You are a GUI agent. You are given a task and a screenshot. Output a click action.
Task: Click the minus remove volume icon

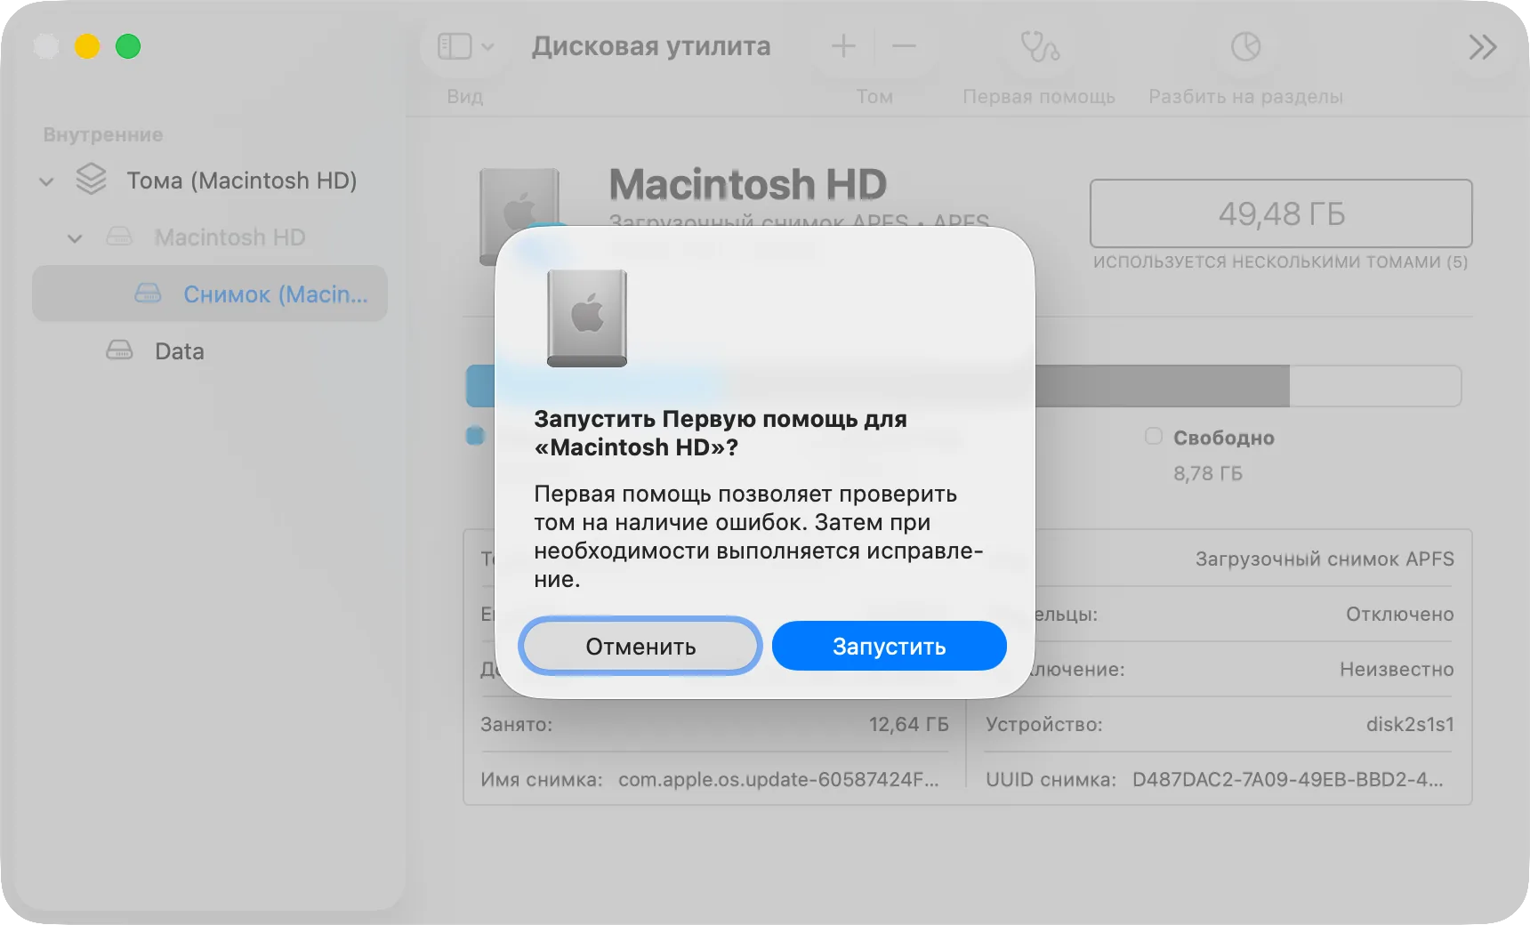click(904, 46)
